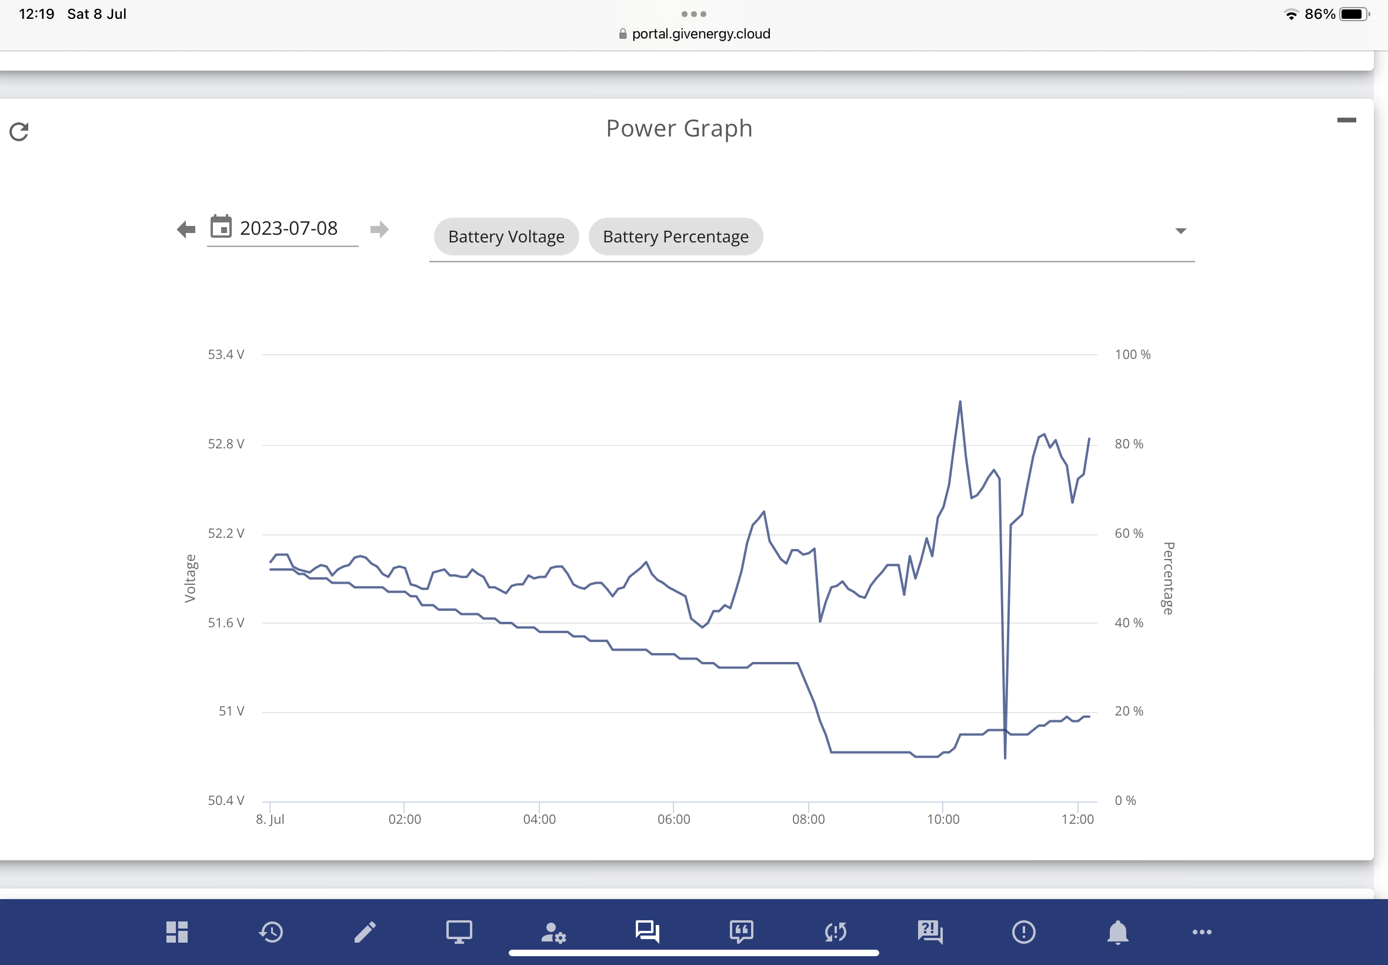Go to next day arrow
The height and width of the screenshot is (965, 1388).
click(379, 229)
